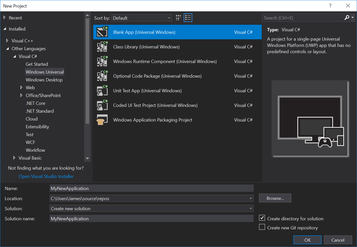Image resolution: width=357 pixels, height=247 pixels.
Task: Click the Name input field
Action: click(152, 188)
